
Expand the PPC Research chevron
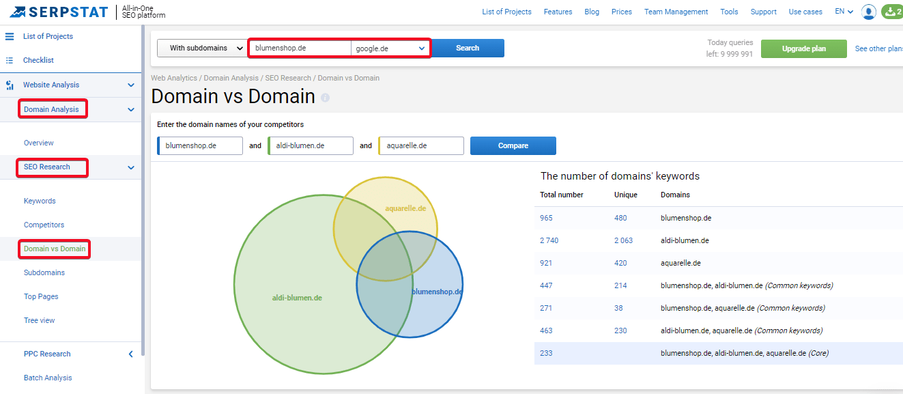coord(131,354)
